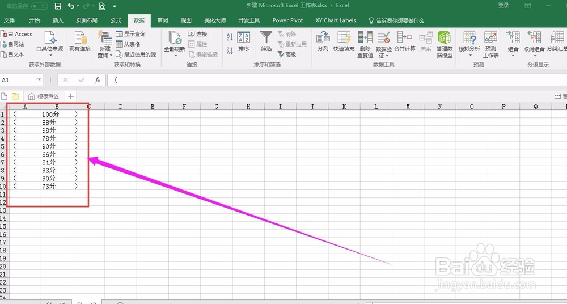Viewport: 567px width, 304px height.
Task: Switch to the 插入 ribbon tab
Action: click(x=58, y=20)
